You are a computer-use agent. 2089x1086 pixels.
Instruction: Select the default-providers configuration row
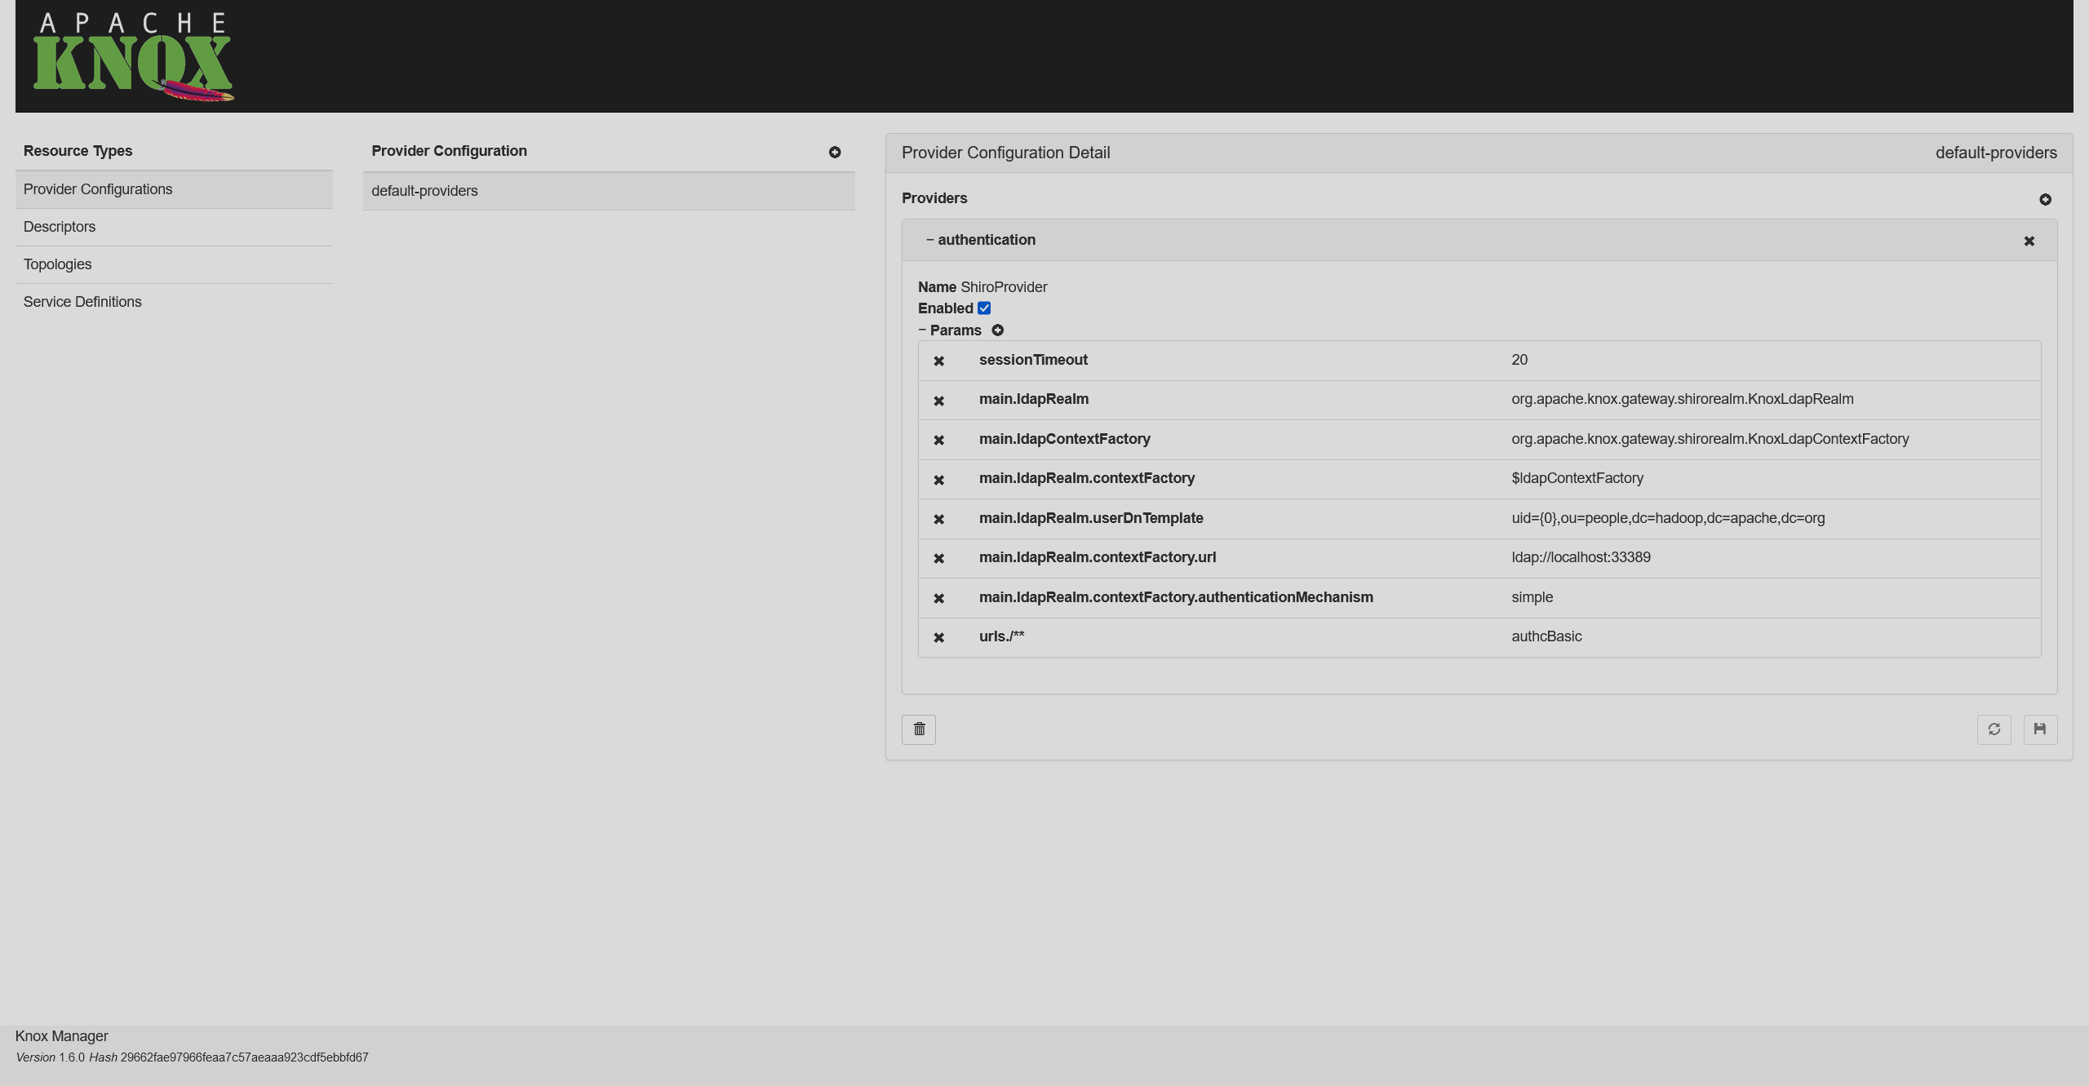tap(609, 191)
